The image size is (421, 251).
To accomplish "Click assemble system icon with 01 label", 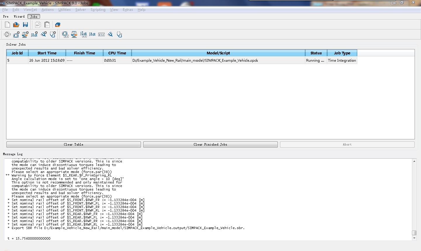I will (x=65, y=34).
